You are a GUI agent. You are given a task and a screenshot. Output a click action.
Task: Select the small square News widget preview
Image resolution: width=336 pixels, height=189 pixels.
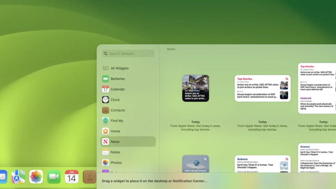[x=195, y=88]
